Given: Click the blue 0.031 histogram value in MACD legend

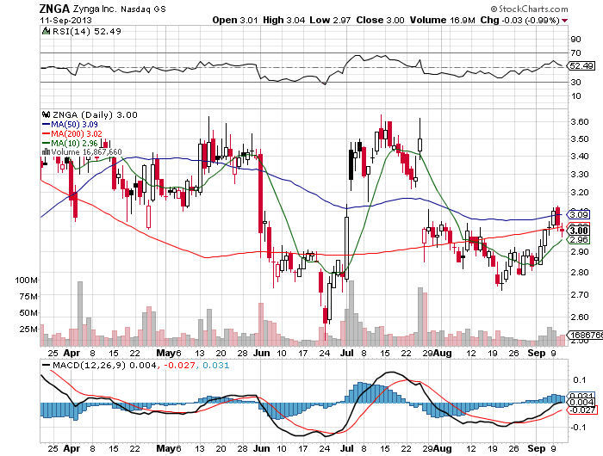Looking at the screenshot, I should pos(215,366).
